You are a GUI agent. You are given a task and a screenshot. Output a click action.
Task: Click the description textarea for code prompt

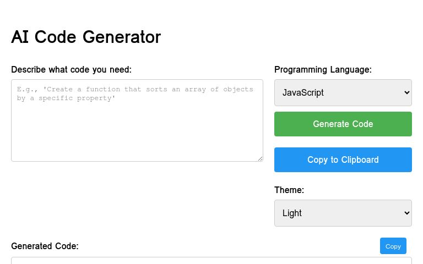(137, 120)
